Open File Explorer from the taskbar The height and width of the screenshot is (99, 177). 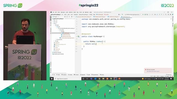point(103,79)
